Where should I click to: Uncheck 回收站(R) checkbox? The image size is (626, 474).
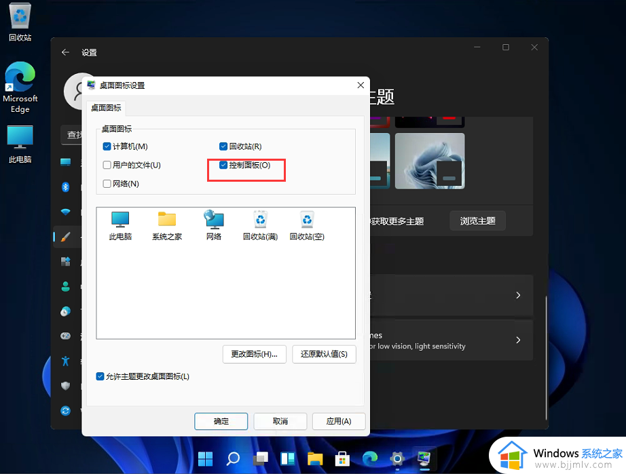[223, 146]
